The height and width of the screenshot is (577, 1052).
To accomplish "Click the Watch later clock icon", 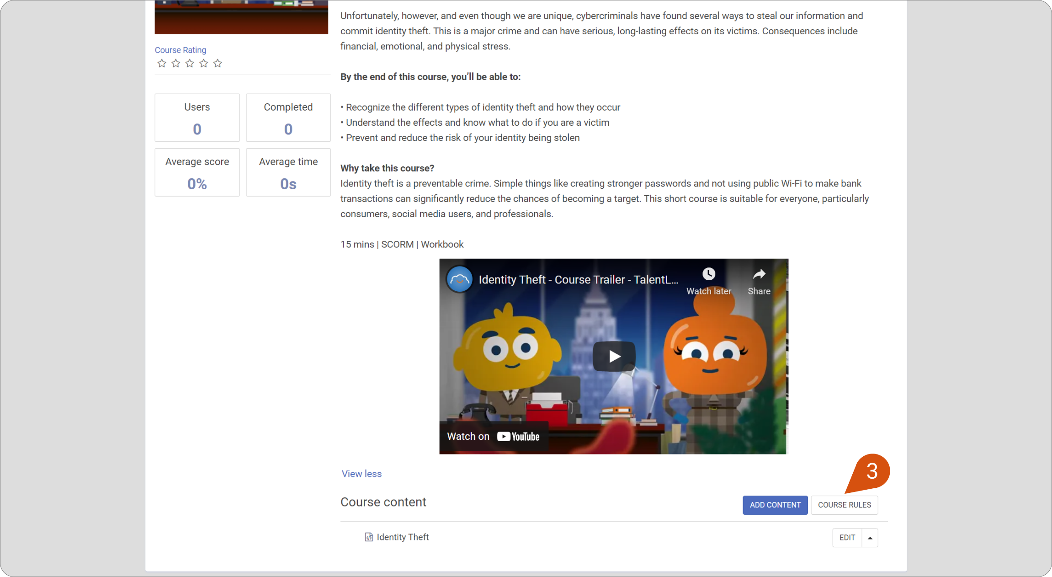I will (709, 274).
